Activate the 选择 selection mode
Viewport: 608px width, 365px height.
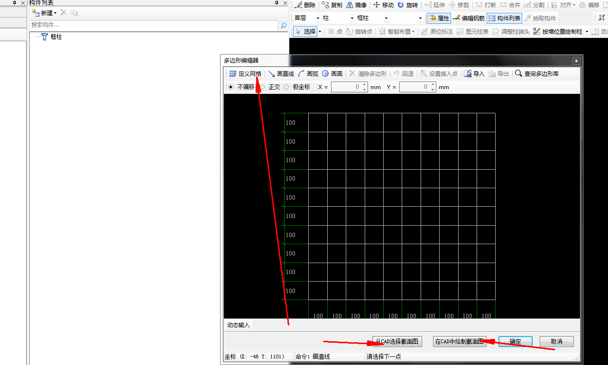click(305, 32)
